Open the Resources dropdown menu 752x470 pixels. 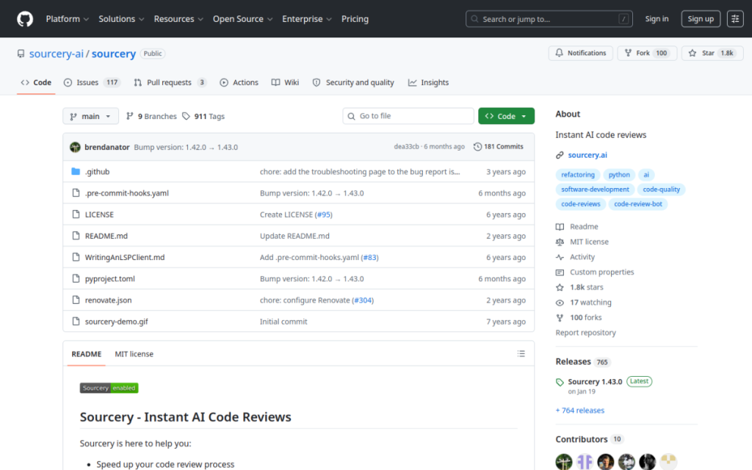pyautogui.click(x=178, y=19)
